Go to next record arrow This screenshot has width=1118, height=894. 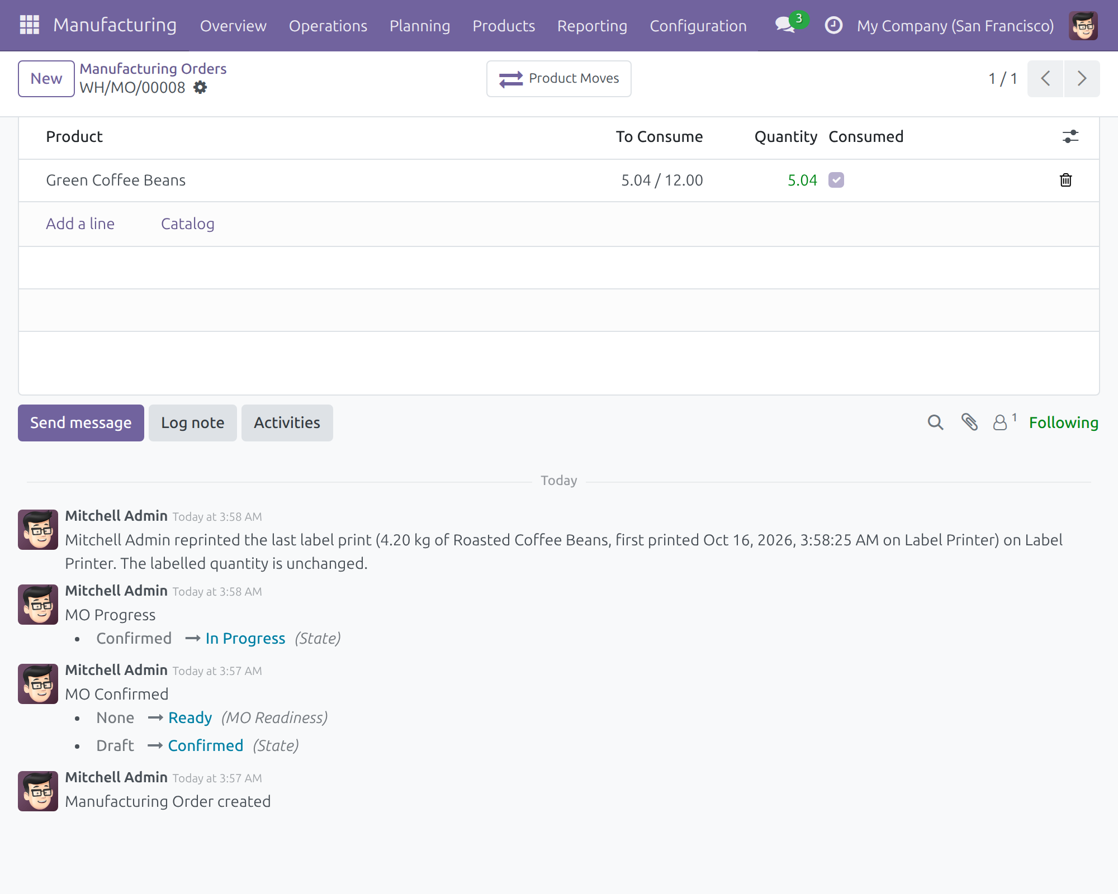pyautogui.click(x=1082, y=79)
